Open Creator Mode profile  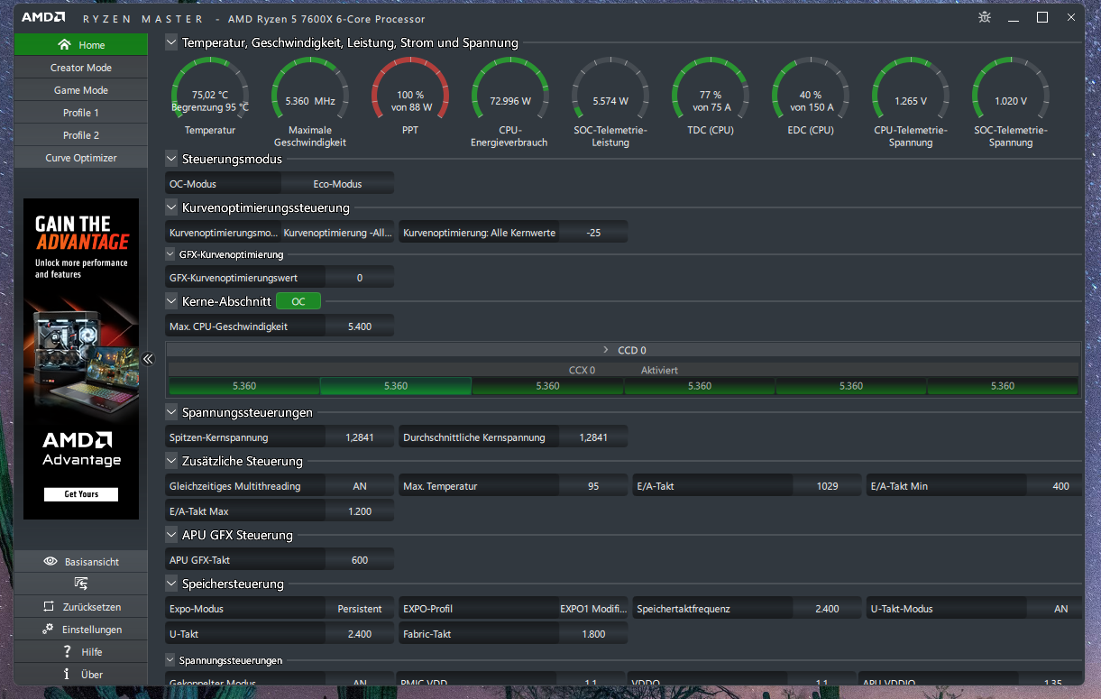81,68
